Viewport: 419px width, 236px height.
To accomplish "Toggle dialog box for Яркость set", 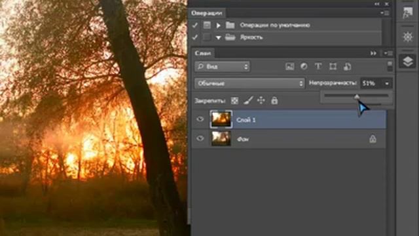I will point(207,37).
